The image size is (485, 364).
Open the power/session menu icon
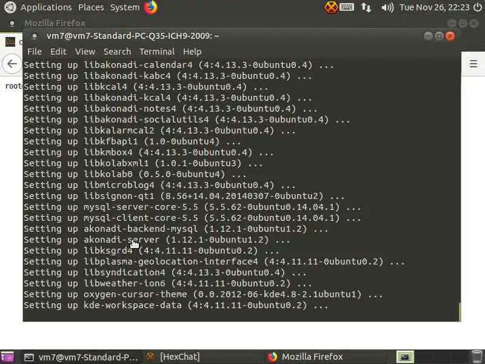(x=478, y=7)
